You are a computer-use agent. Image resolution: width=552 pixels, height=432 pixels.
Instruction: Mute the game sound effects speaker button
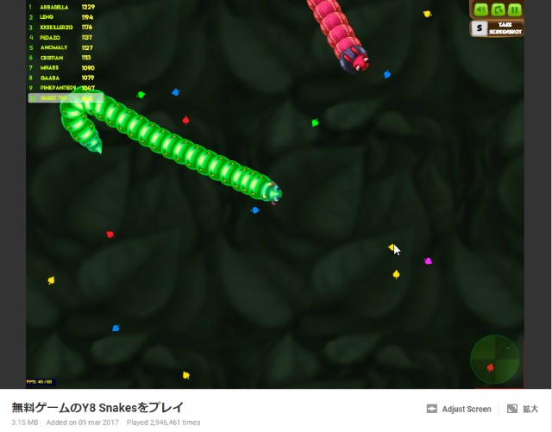[480, 9]
